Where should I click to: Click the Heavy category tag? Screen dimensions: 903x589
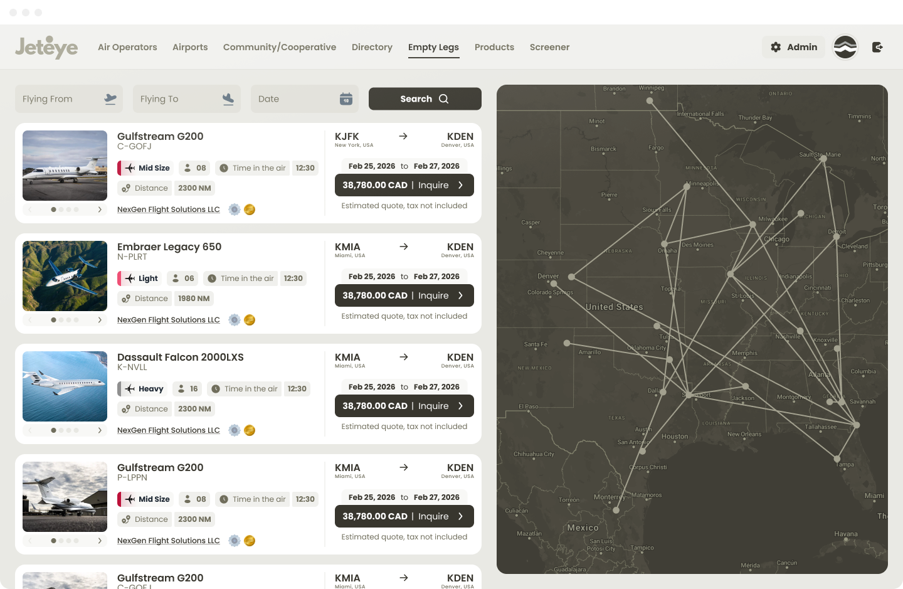point(142,389)
